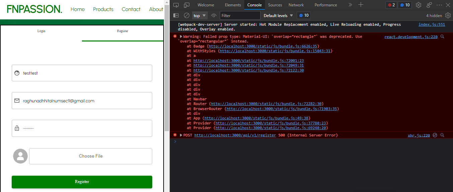
Task: Open the blue issues counter showing 10 in the top bar
Action: pyautogui.click(x=405, y=5)
